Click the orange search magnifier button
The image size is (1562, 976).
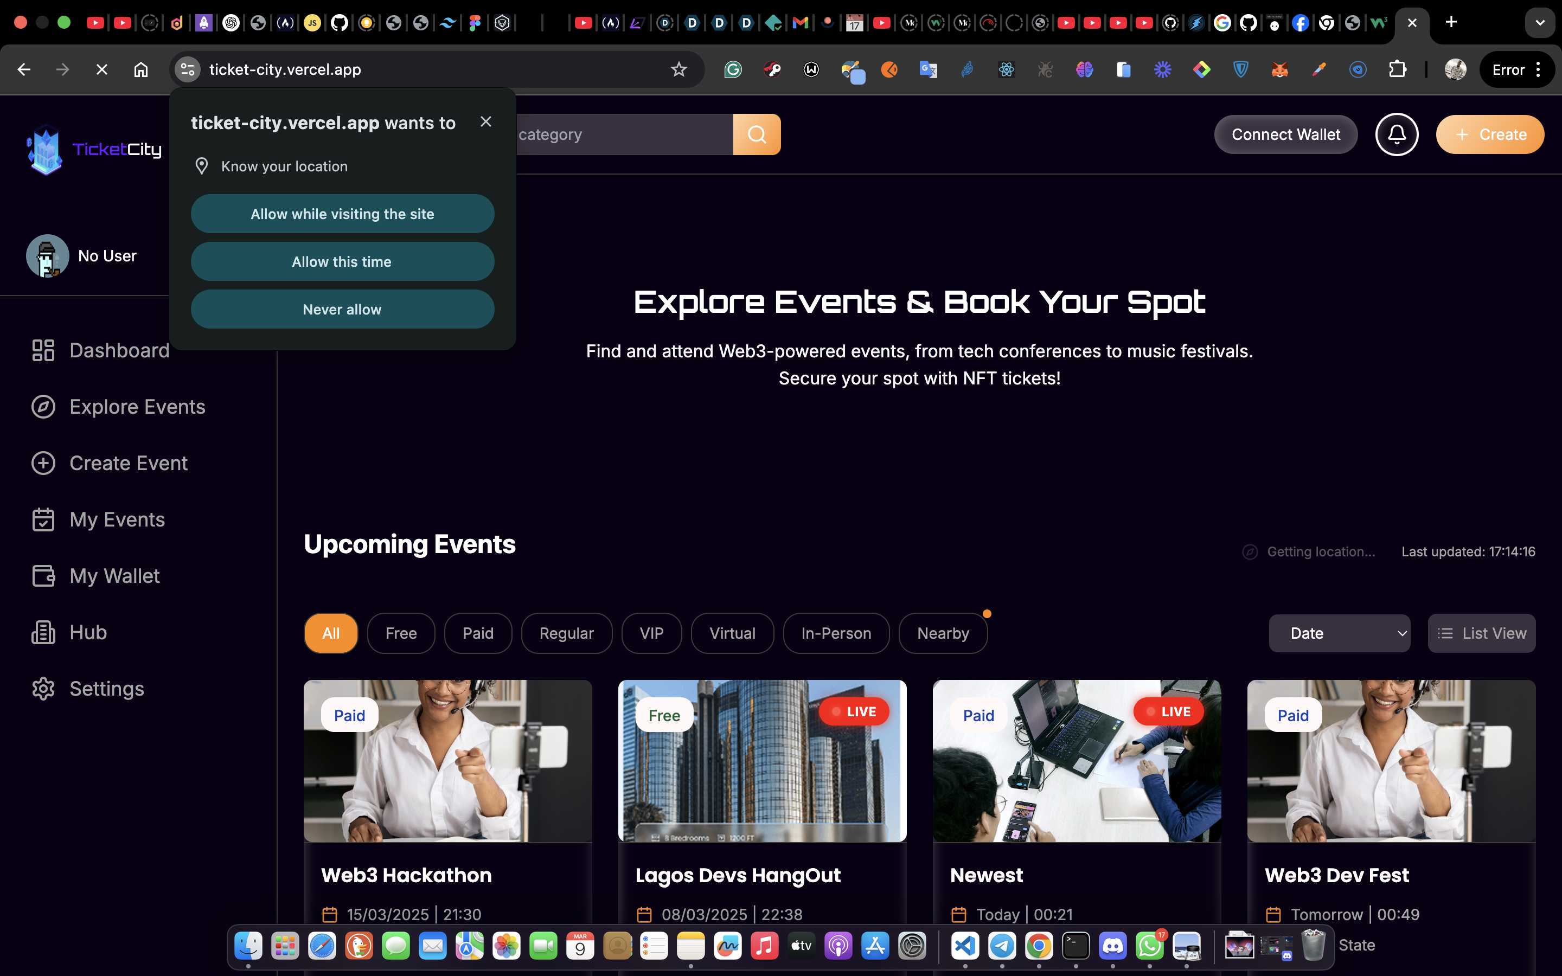click(757, 134)
